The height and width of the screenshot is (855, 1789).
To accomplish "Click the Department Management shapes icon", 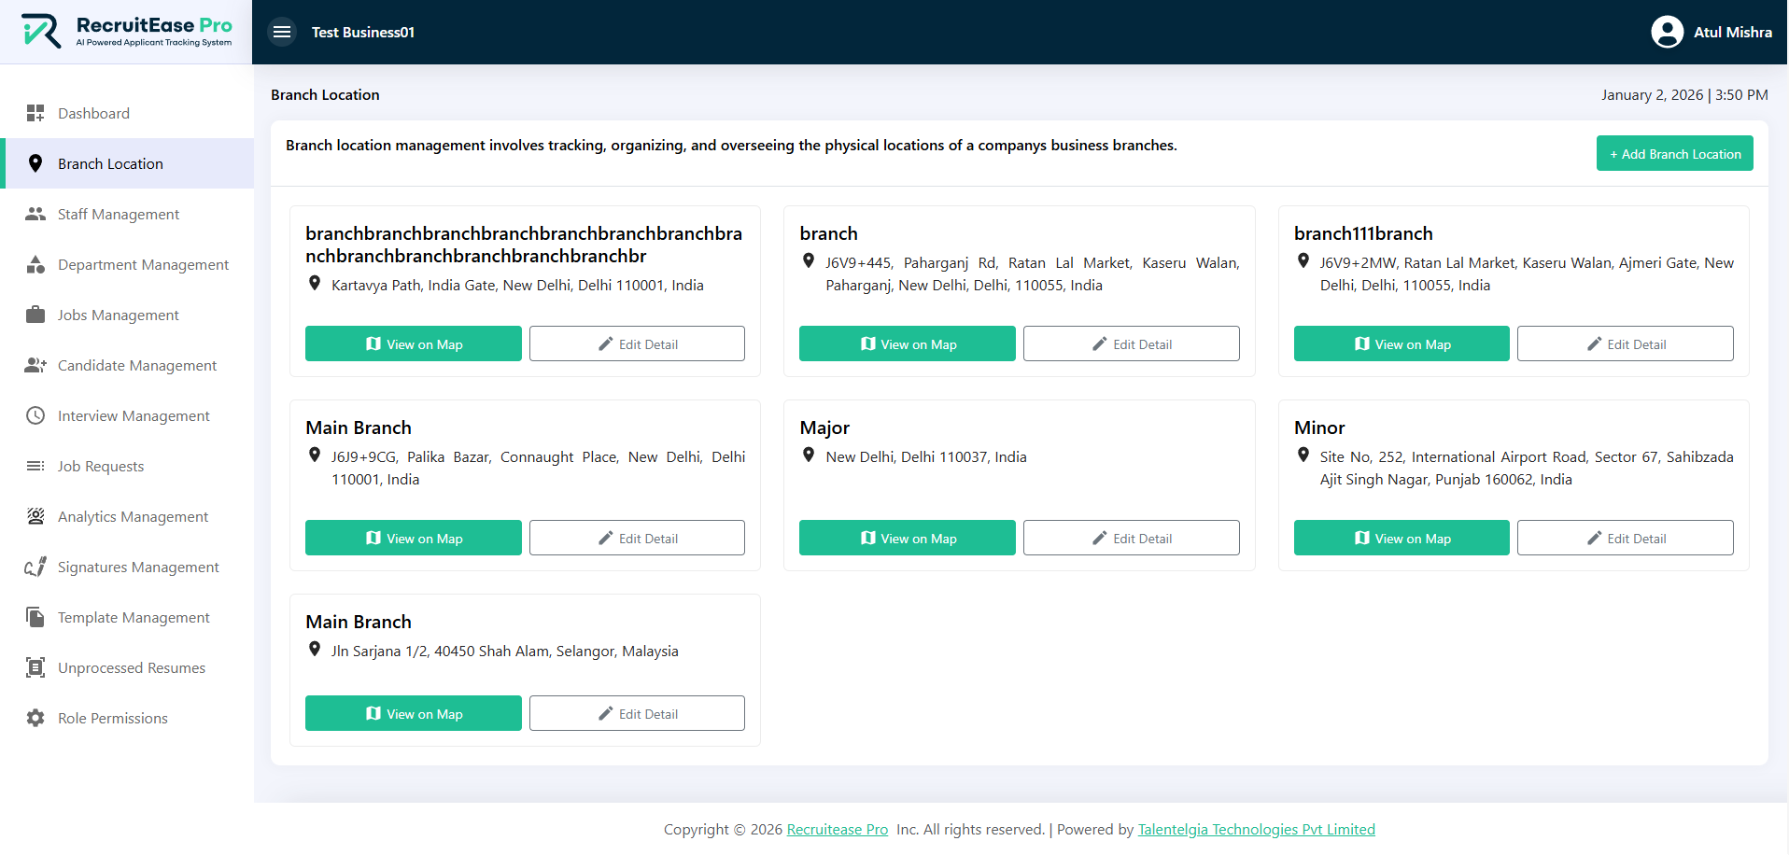I will click(35, 264).
